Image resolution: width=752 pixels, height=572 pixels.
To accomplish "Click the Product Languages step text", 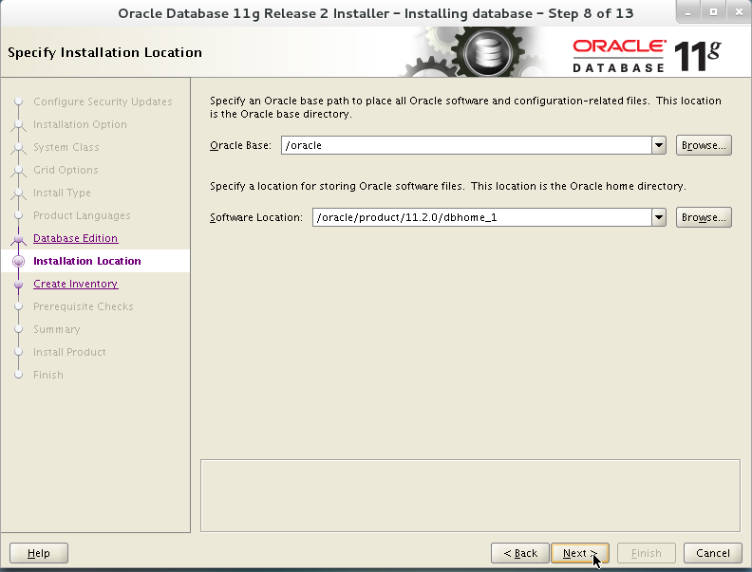I will pyautogui.click(x=82, y=215).
